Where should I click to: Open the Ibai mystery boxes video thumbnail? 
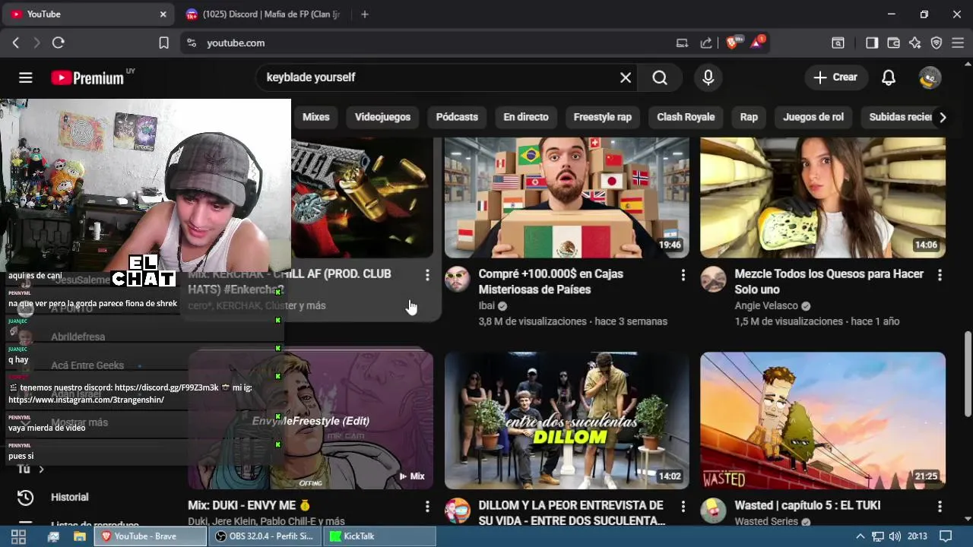566,198
